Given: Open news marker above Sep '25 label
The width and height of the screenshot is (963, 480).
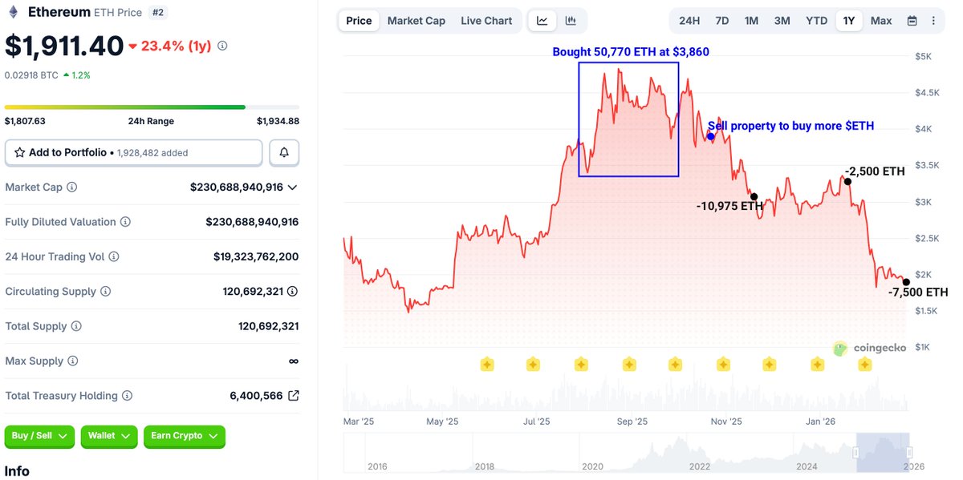Looking at the screenshot, I should [628, 365].
